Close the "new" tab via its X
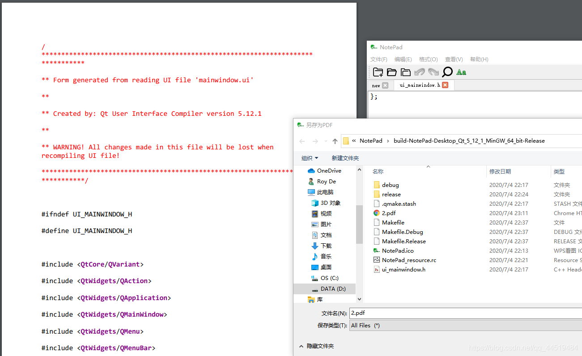 385,85
